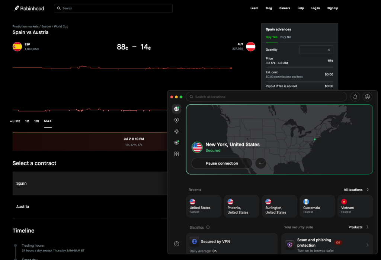The height and width of the screenshot is (260, 381).
Task: Click Log In link
Action: (316, 8)
